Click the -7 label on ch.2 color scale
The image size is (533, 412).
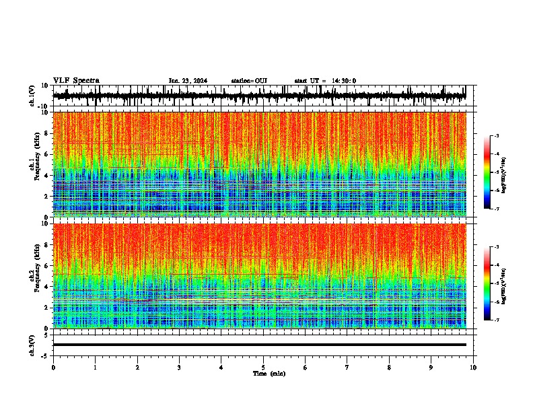point(497,320)
